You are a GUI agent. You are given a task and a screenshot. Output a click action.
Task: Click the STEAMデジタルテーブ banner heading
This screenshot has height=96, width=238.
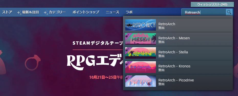coord(98,43)
